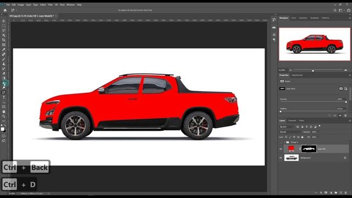Click the Create new layer icon
Viewport: 352px width, 198px height.
point(341,193)
